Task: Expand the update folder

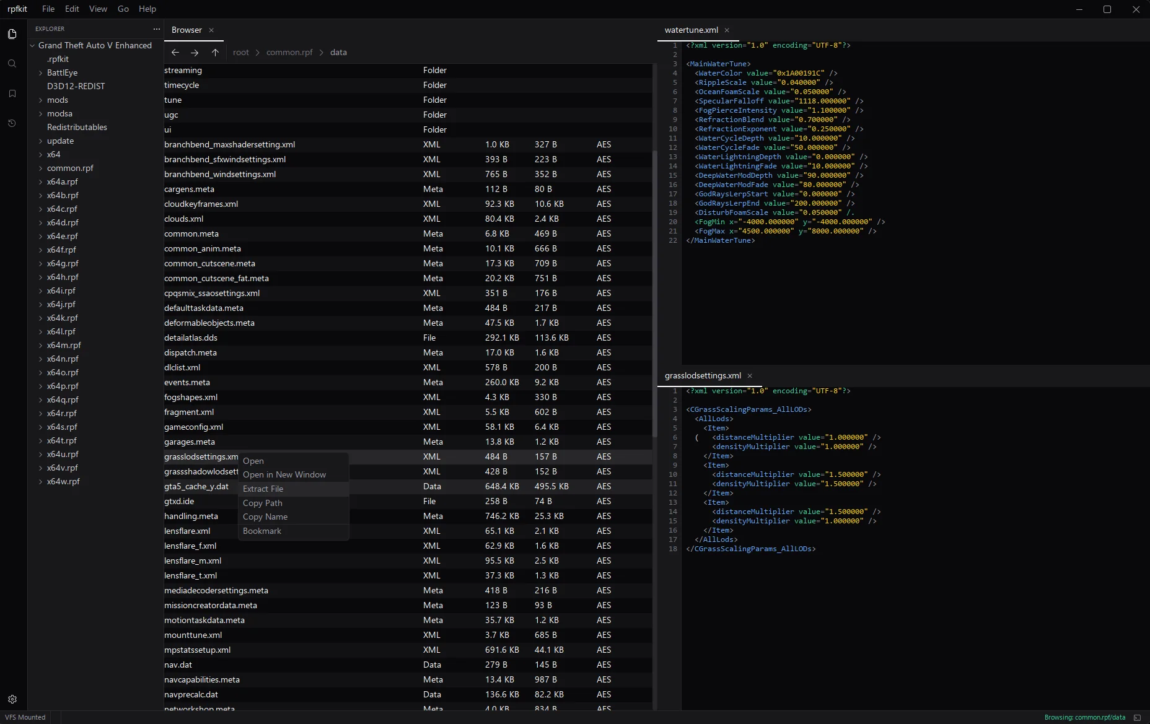Action: coord(41,141)
